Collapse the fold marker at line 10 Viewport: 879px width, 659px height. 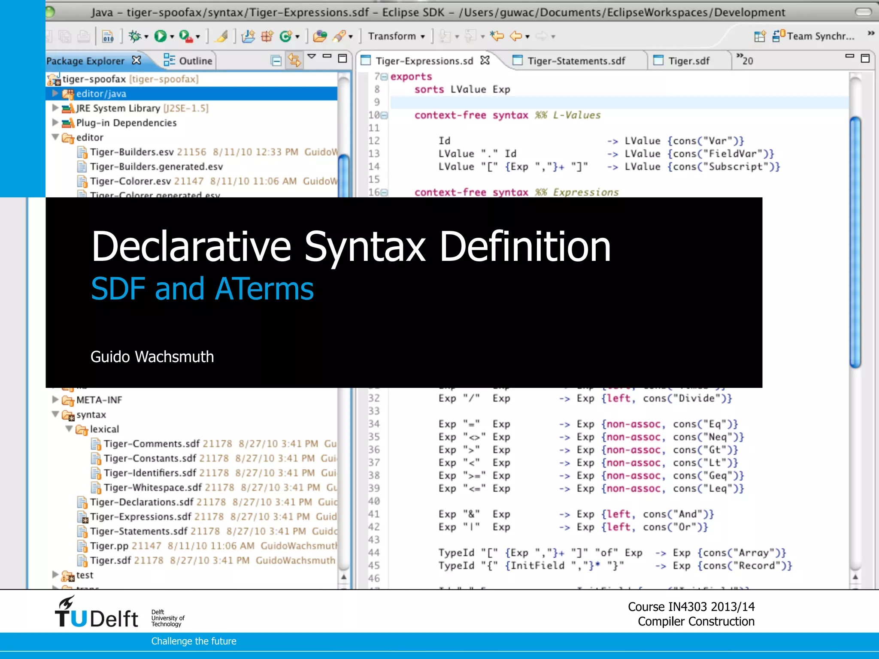(385, 115)
